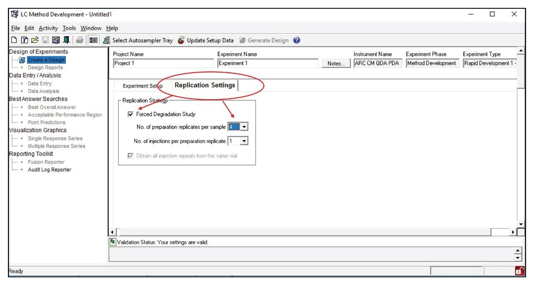Click the validation status icon near bottom
The height and width of the screenshot is (285, 534).
pos(112,242)
